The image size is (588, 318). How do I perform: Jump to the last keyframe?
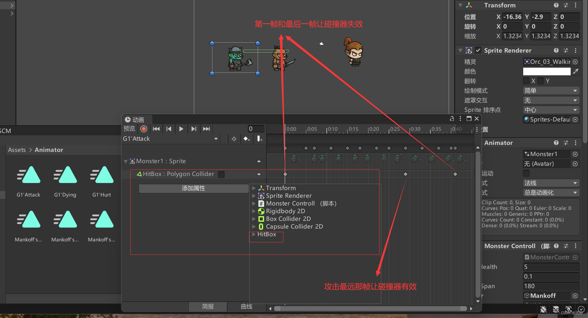point(206,129)
